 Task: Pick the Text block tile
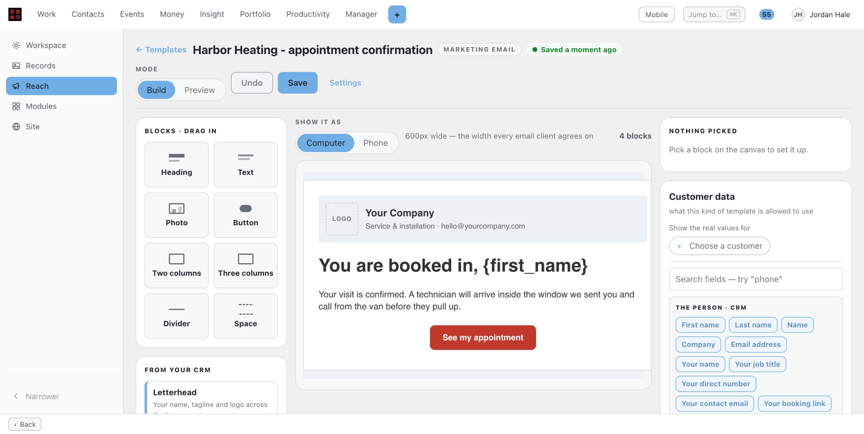coord(246,165)
